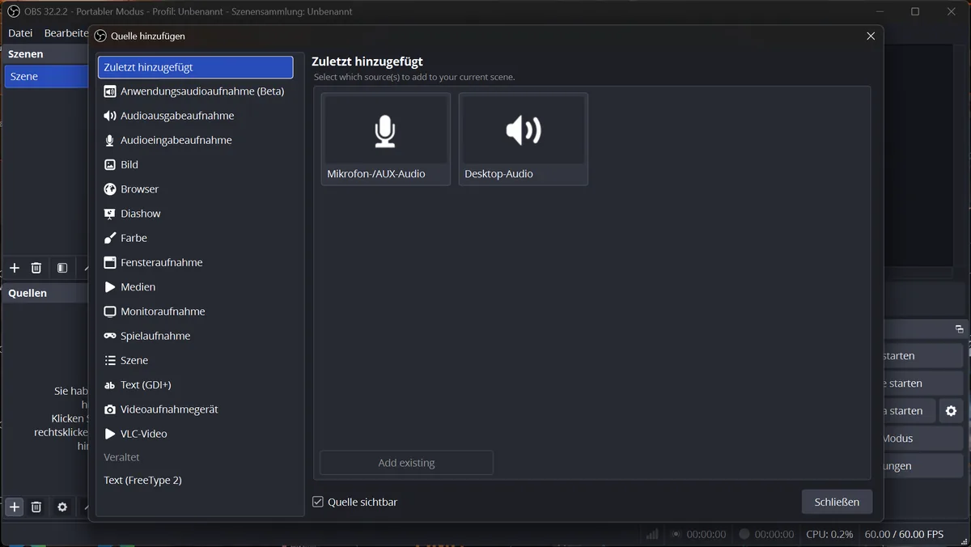Select the Zuletzt hinzugefügt category
This screenshot has width=971, height=547.
pos(195,67)
